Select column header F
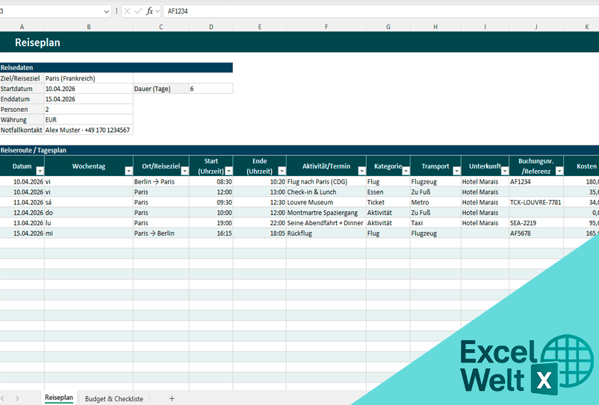This screenshot has height=405, width=599. click(x=326, y=27)
